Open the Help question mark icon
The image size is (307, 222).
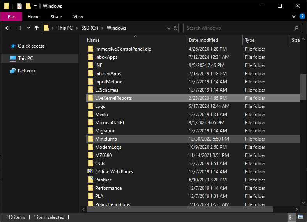coord(302,17)
